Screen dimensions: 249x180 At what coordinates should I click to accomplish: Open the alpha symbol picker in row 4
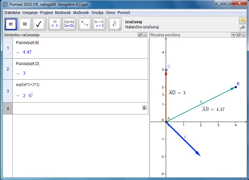click(x=144, y=108)
